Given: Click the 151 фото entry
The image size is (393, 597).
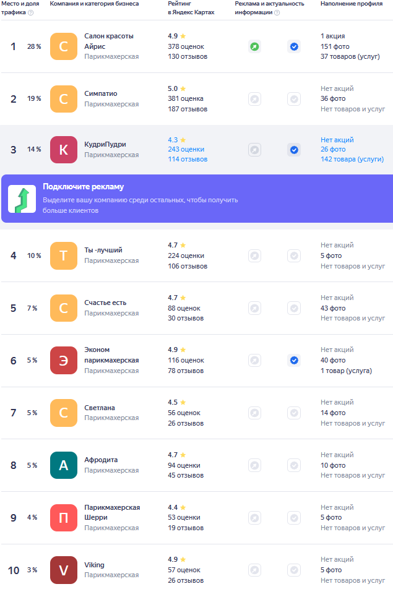Looking at the screenshot, I should (335, 46).
